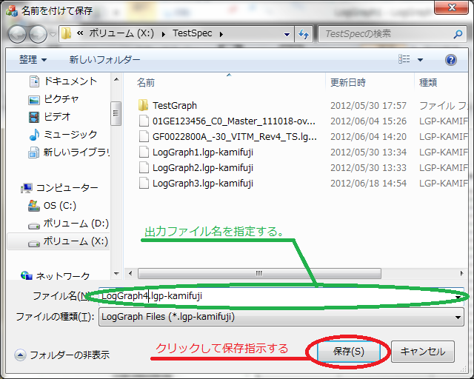Select TestSpec segment in address breadcrumb
The height and width of the screenshot is (379, 474).
(x=193, y=33)
